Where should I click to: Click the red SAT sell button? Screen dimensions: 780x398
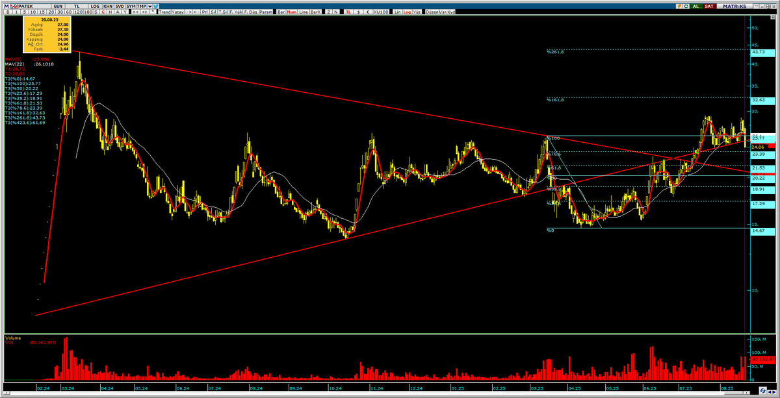(709, 6)
